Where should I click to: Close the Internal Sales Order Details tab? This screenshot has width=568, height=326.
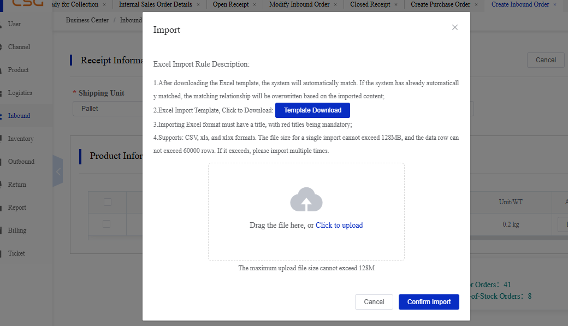click(198, 5)
